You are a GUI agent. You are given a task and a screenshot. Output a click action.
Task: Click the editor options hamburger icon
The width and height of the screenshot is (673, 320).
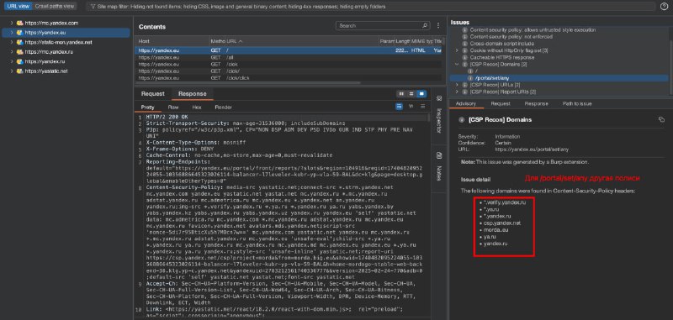tap(423, 106)
